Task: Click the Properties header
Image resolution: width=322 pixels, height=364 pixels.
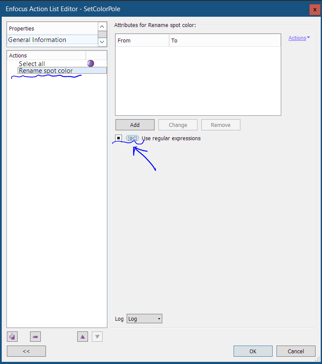Action: pos(52,28)
